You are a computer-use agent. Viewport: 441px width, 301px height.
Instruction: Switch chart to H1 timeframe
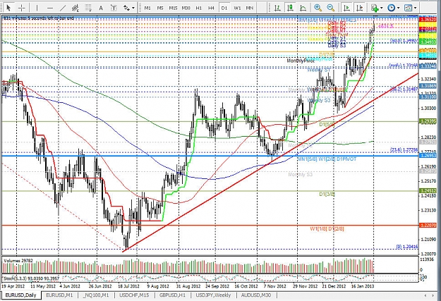click(x=198, y=8)
